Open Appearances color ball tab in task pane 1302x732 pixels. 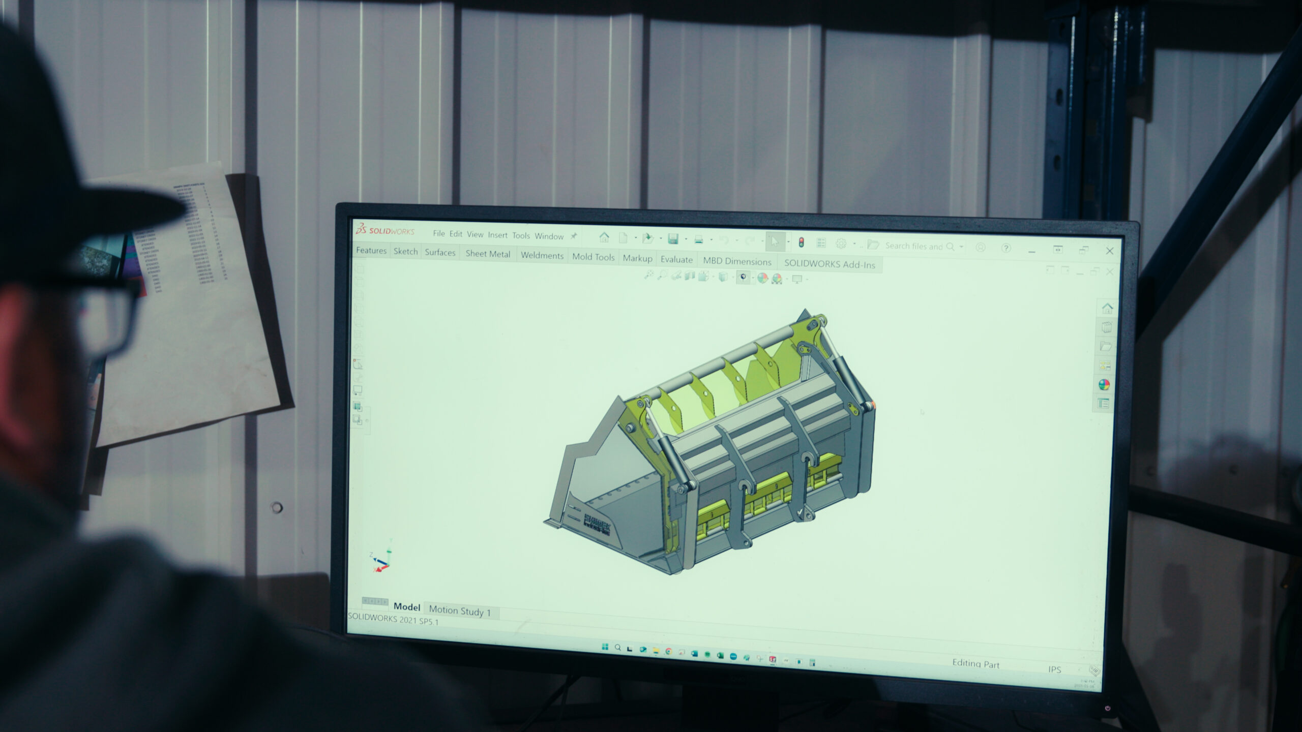click(x=1104, y=384)
